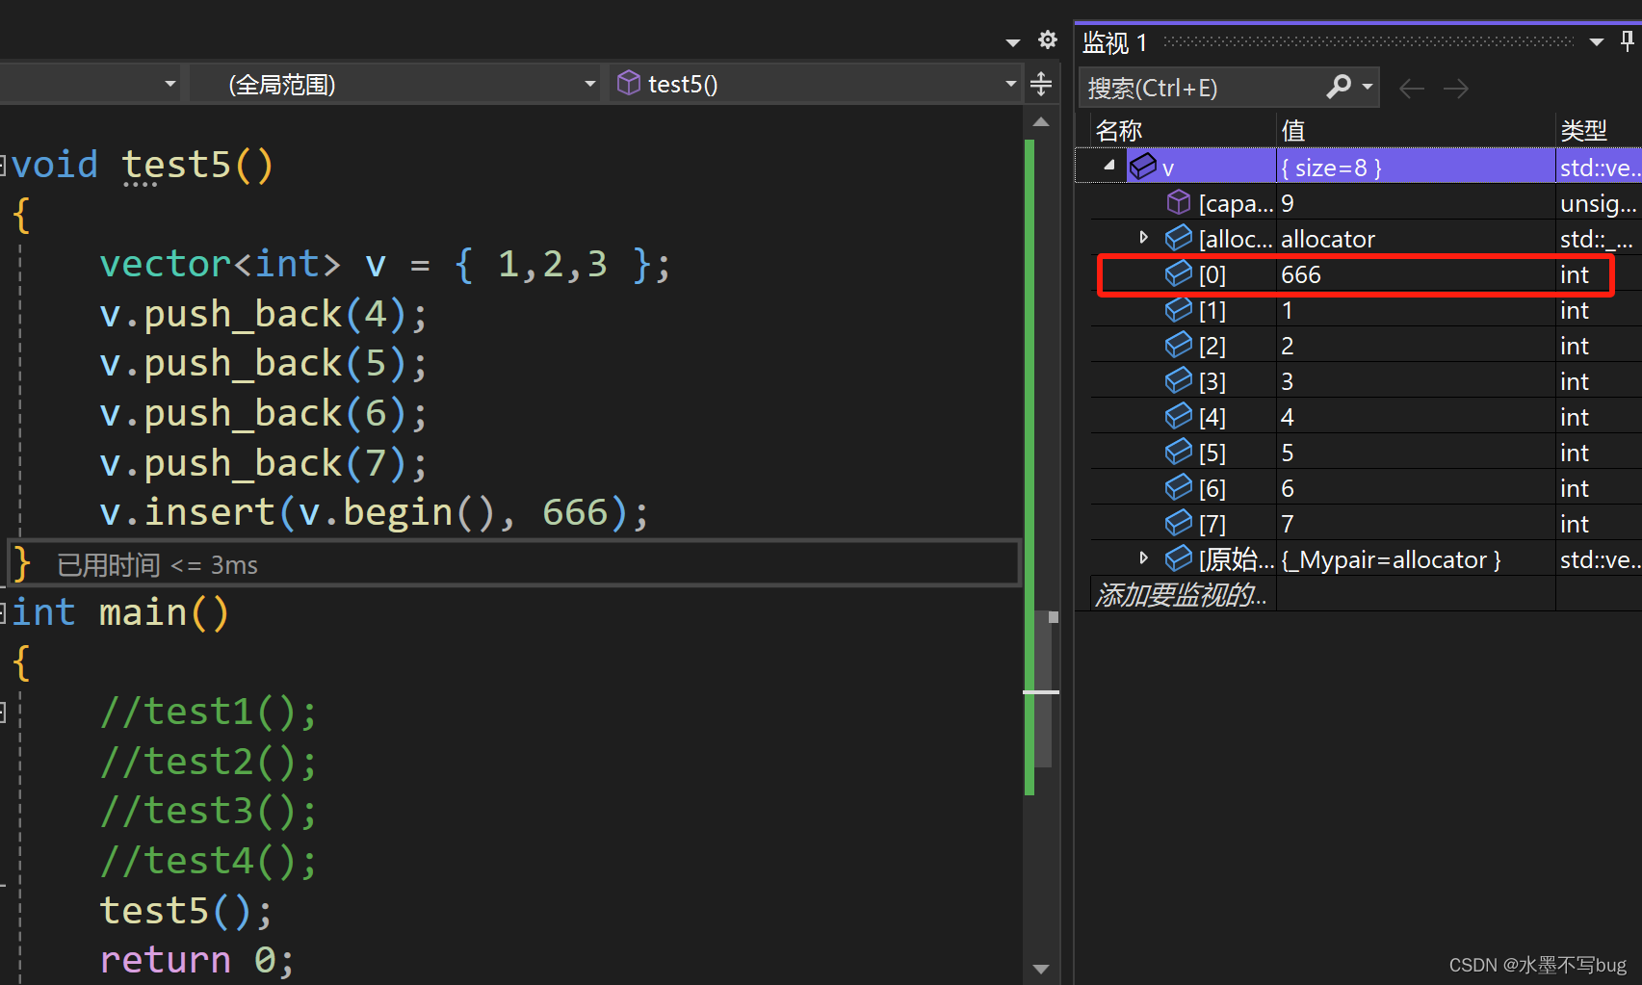Click the icon for element [5]
1642x985 pixels.
[x=1179, y=452]
